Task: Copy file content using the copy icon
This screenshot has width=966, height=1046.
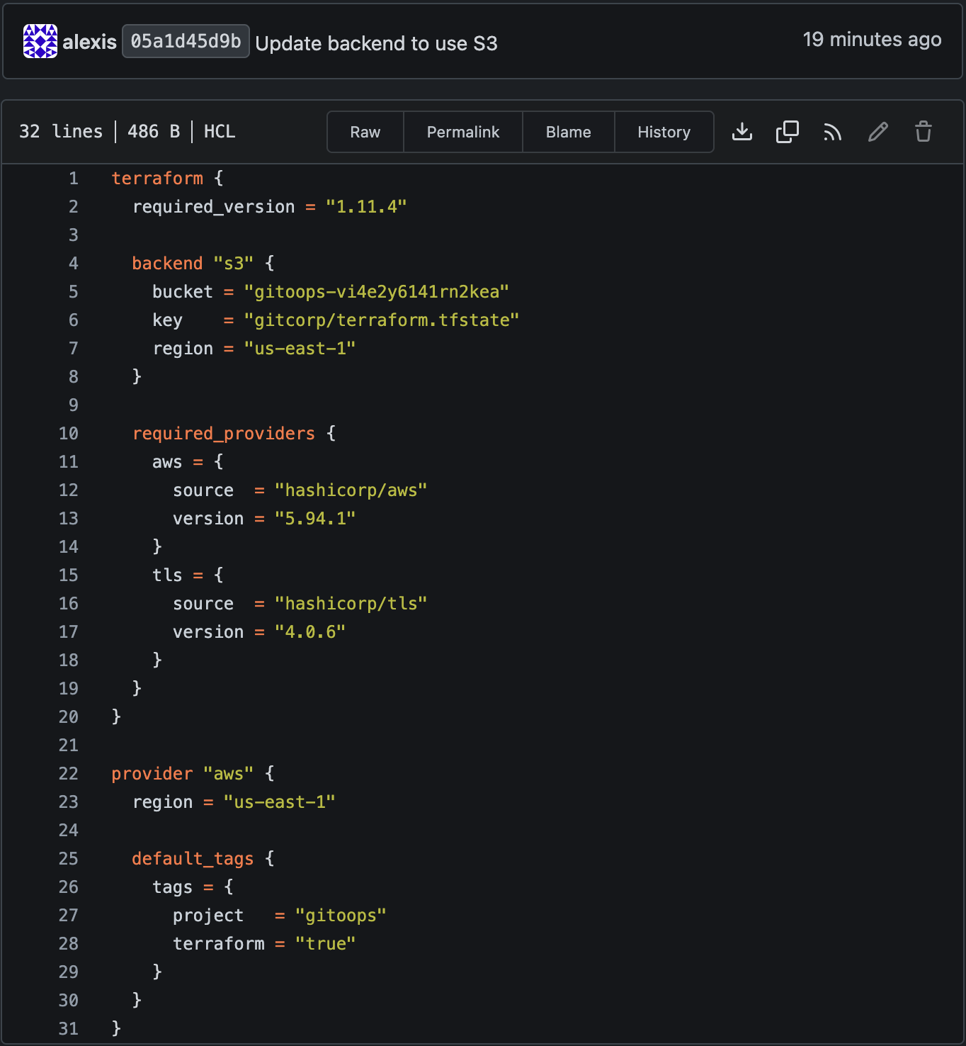Action: click(x=788, y=132)
